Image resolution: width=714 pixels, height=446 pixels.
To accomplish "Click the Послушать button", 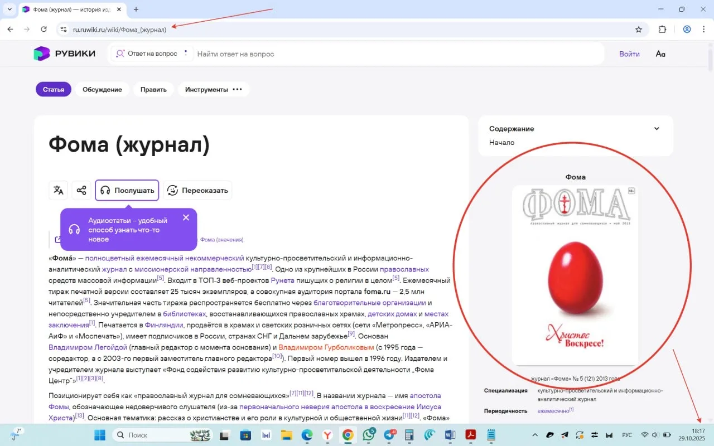I will [127, 190].
